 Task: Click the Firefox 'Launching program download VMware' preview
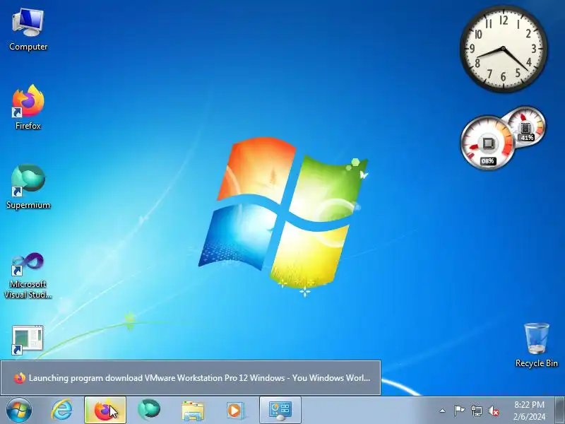click(x=191, y=378)
